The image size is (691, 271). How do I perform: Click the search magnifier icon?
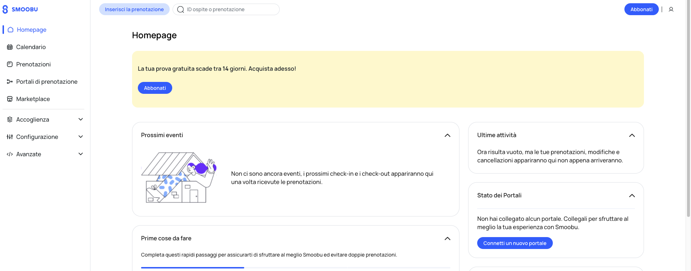181,9
